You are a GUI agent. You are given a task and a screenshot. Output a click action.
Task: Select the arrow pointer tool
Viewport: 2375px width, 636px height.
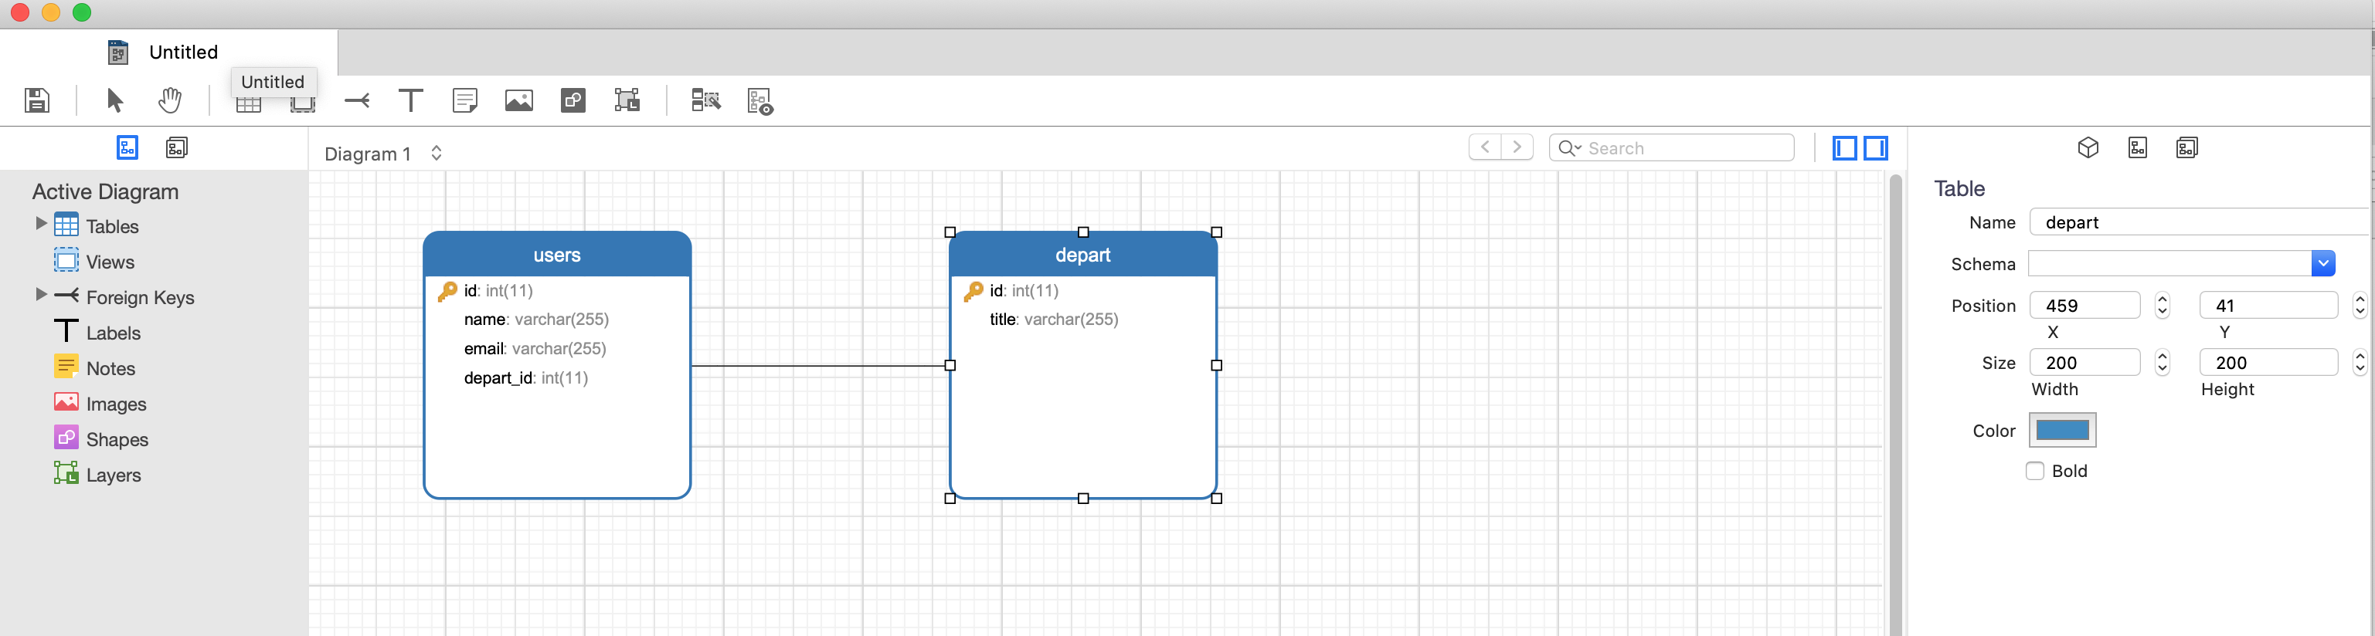coord(114,100)
